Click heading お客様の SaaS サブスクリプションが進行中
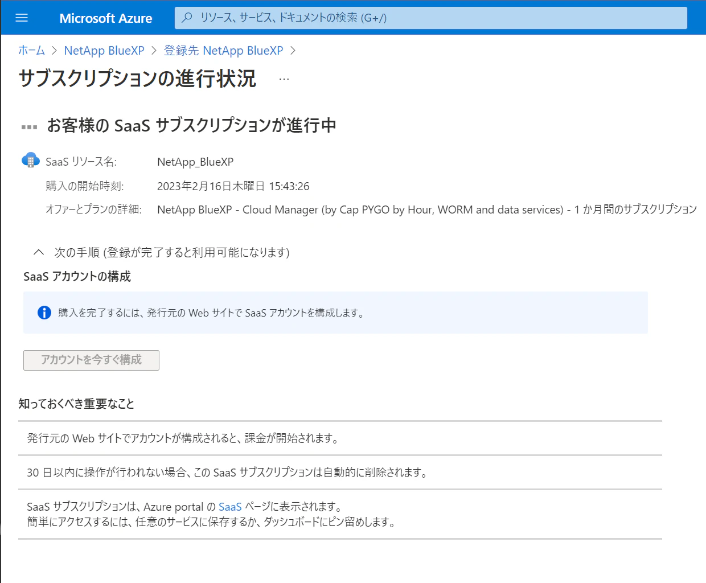 pos(191,125)
